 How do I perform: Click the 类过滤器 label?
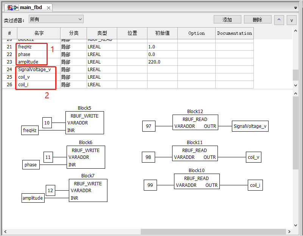[14, 20]
